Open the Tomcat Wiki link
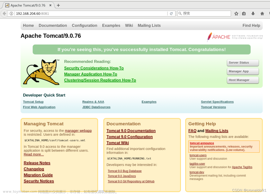Image resolution: width=270 pixels, height=194 pixels. (118, 143)
